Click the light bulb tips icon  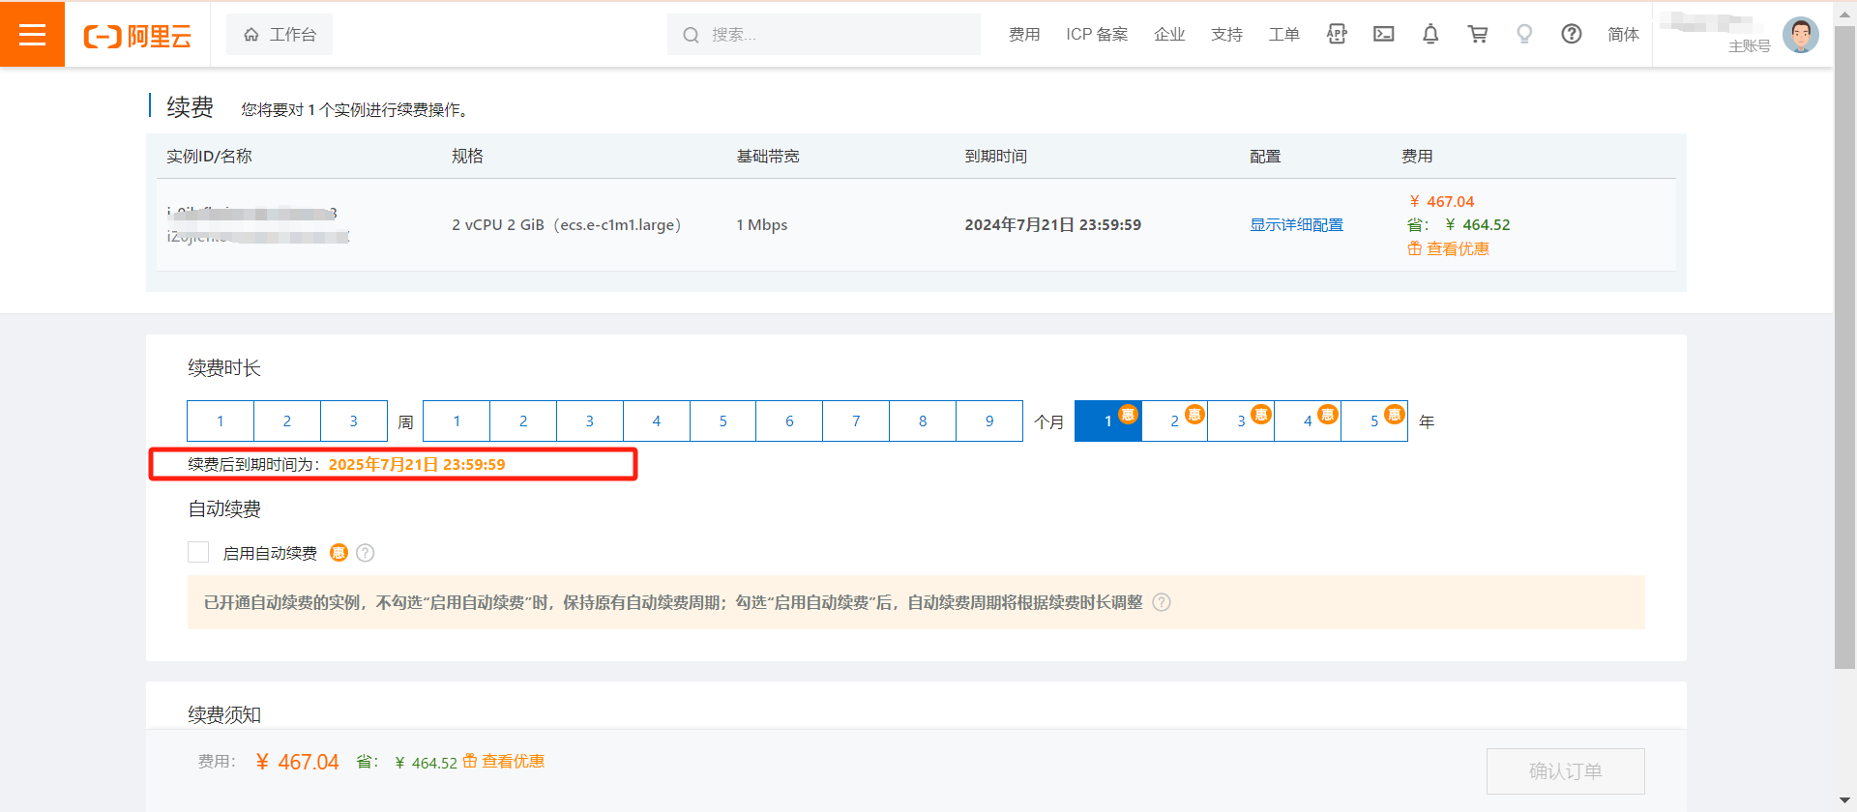[1524, 35]
